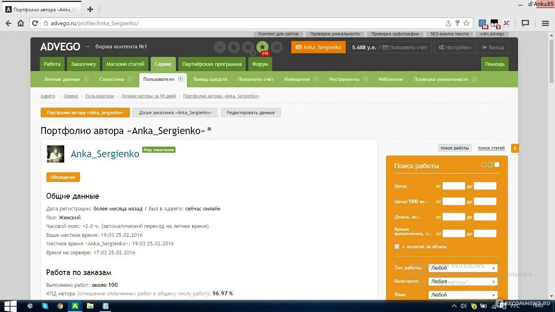Click the list circle icon in Advego header

277,47
